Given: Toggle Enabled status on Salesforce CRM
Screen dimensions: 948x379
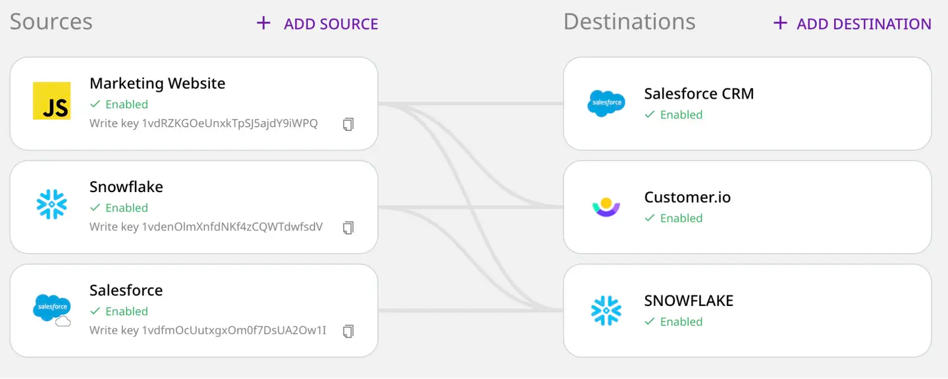Looking at the screenshot, I should point(674,114).
